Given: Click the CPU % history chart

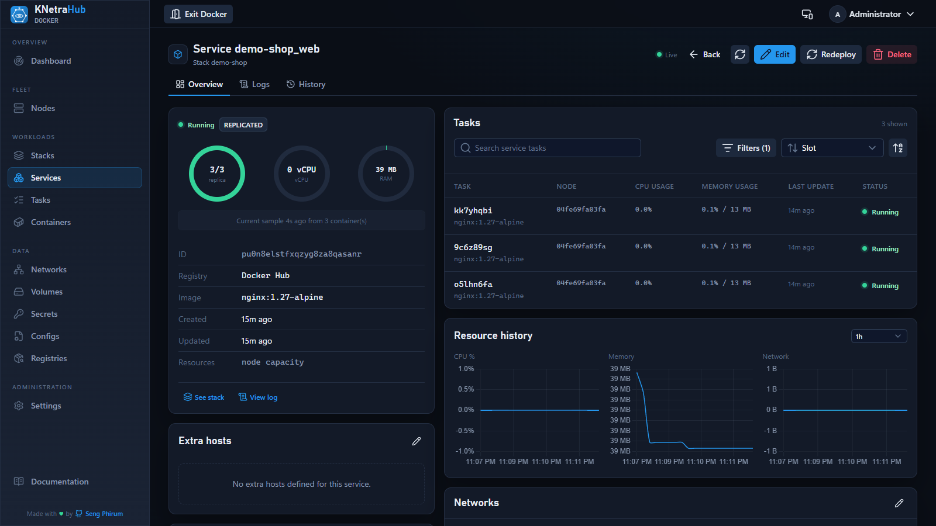Looking at the screenshot, I should (x=525, y=410).
